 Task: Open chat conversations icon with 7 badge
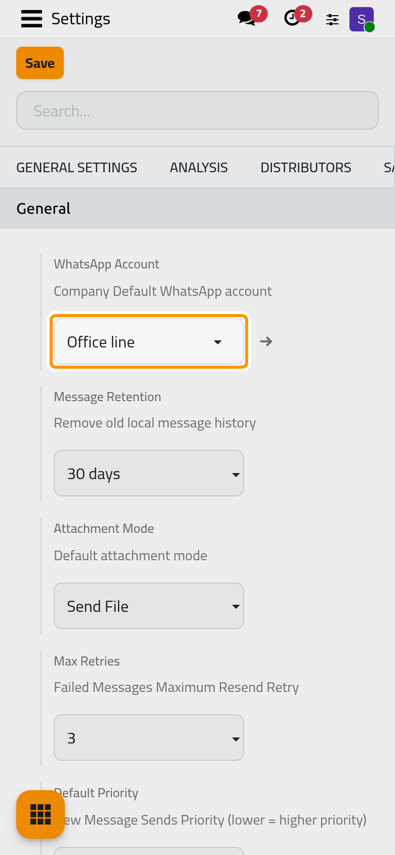pos(252,17)
